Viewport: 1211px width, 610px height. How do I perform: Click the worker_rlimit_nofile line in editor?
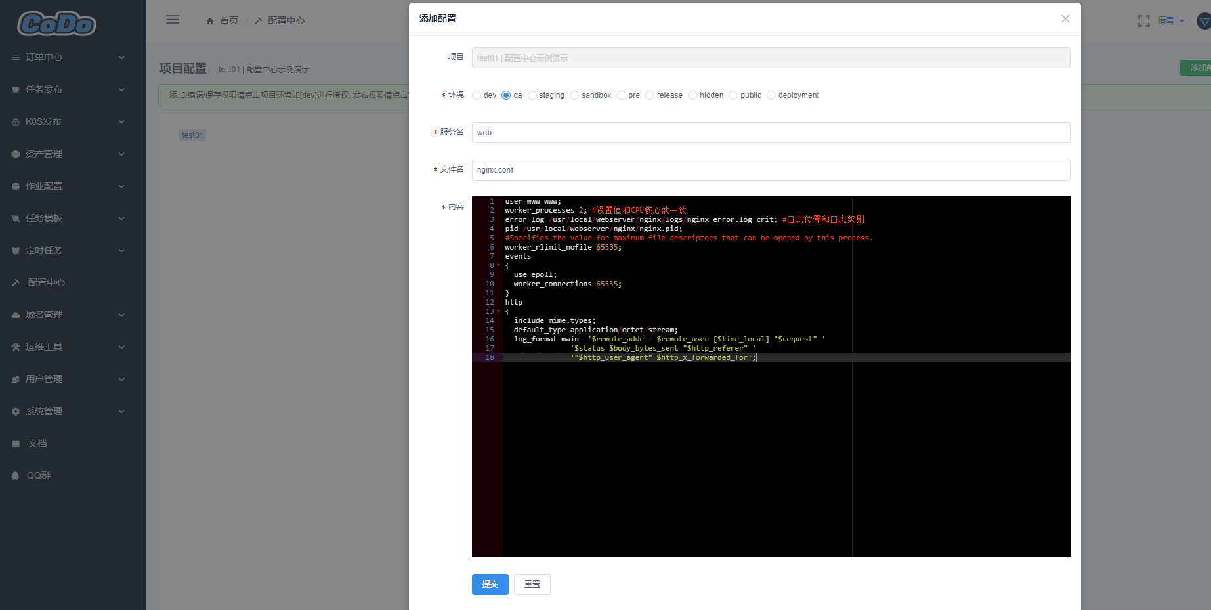563,248
